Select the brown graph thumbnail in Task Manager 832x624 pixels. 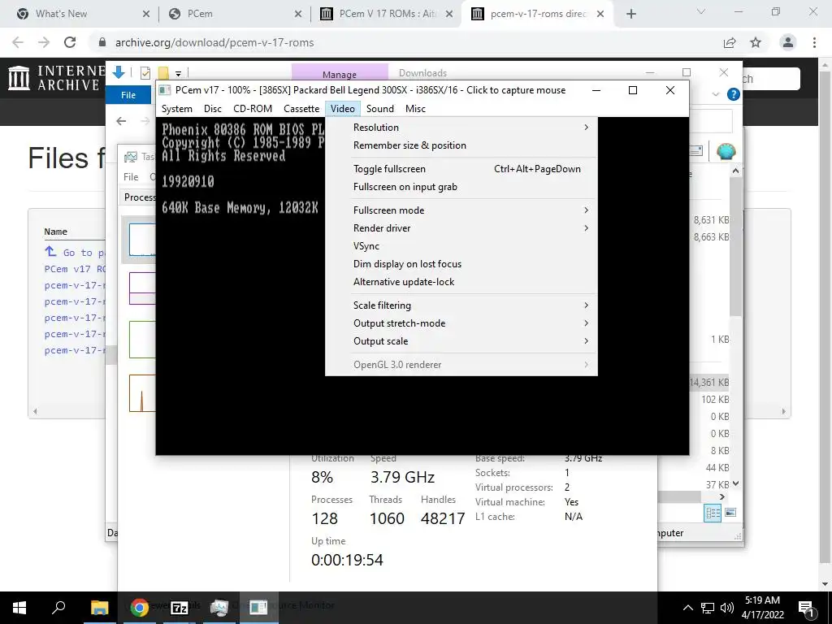[x=142, y=393]
